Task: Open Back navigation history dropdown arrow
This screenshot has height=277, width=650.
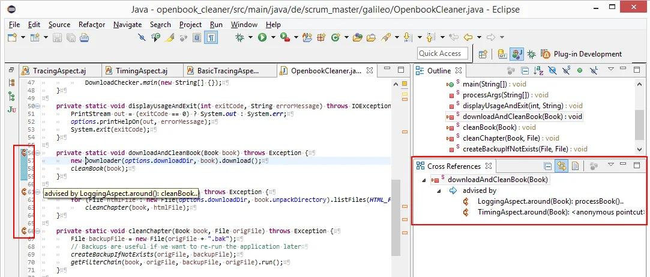Action: pos(479,38)
